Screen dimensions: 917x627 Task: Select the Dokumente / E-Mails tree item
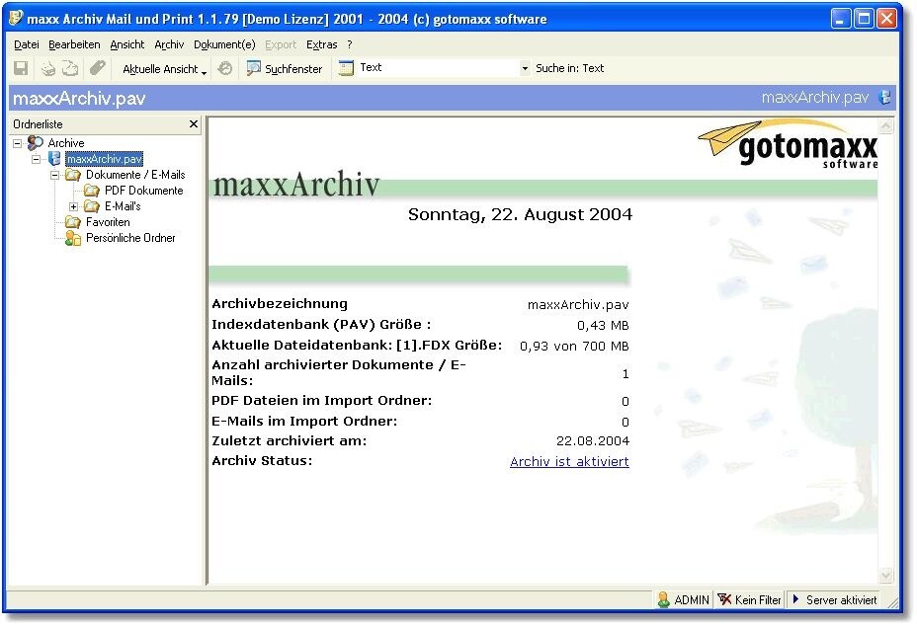135,175
